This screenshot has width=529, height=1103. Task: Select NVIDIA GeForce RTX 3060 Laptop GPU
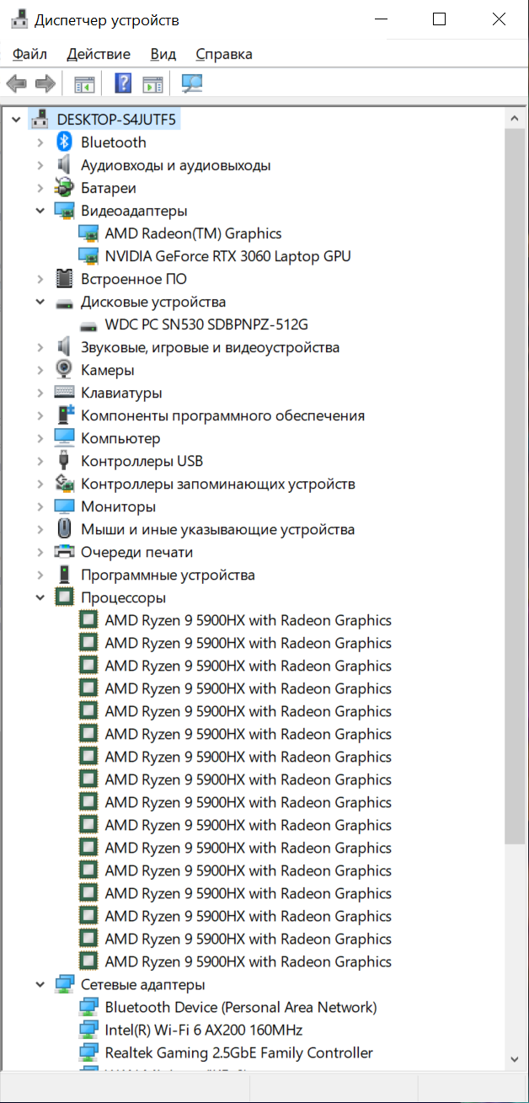click(227, 256)
